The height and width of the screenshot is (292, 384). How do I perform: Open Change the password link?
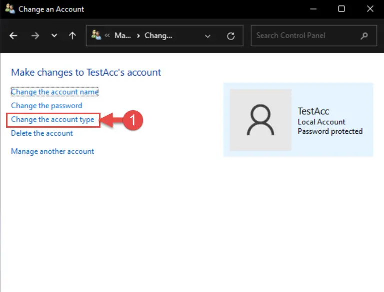coord(46,106)
